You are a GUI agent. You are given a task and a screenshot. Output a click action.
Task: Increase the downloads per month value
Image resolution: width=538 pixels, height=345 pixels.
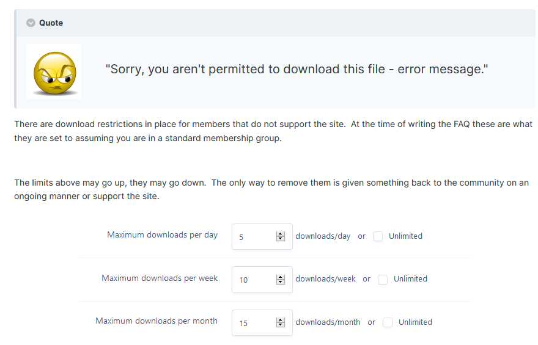pyautogui.click(x=281, y=320)
